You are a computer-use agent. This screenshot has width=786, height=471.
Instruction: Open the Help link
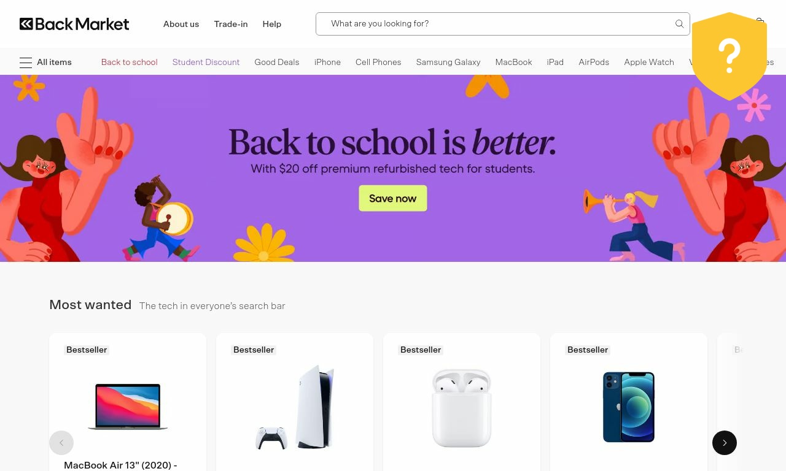[272, 24]
